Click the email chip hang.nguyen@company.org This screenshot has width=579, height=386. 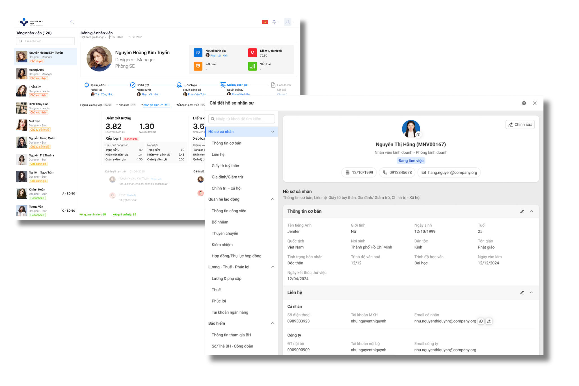[449, 173]
